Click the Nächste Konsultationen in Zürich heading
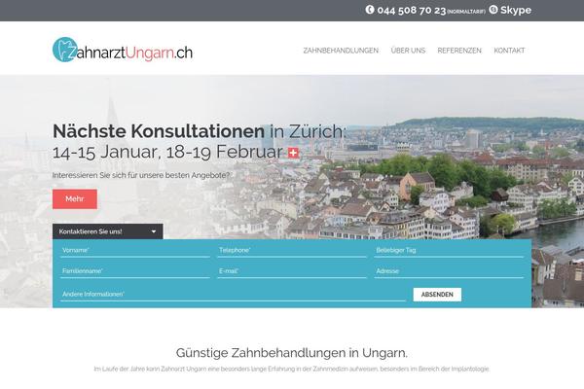The height and width of the screenshot is (389, 584). pos(200,131)
